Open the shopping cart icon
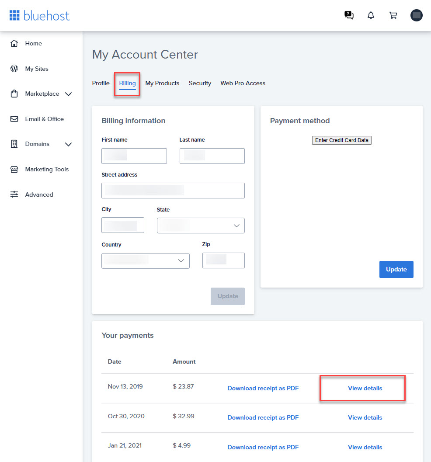The height and width of the screenshot is (462, 431). pos(393,15)
